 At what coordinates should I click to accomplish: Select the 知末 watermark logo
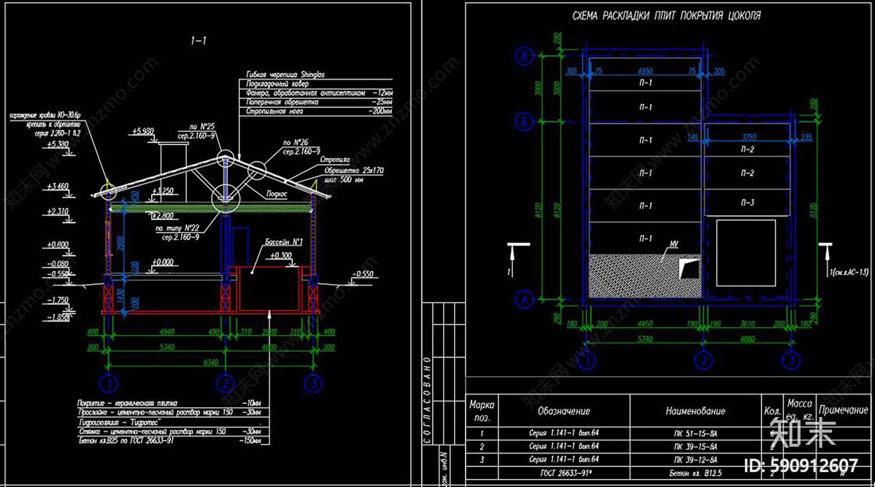coord(803,432)
